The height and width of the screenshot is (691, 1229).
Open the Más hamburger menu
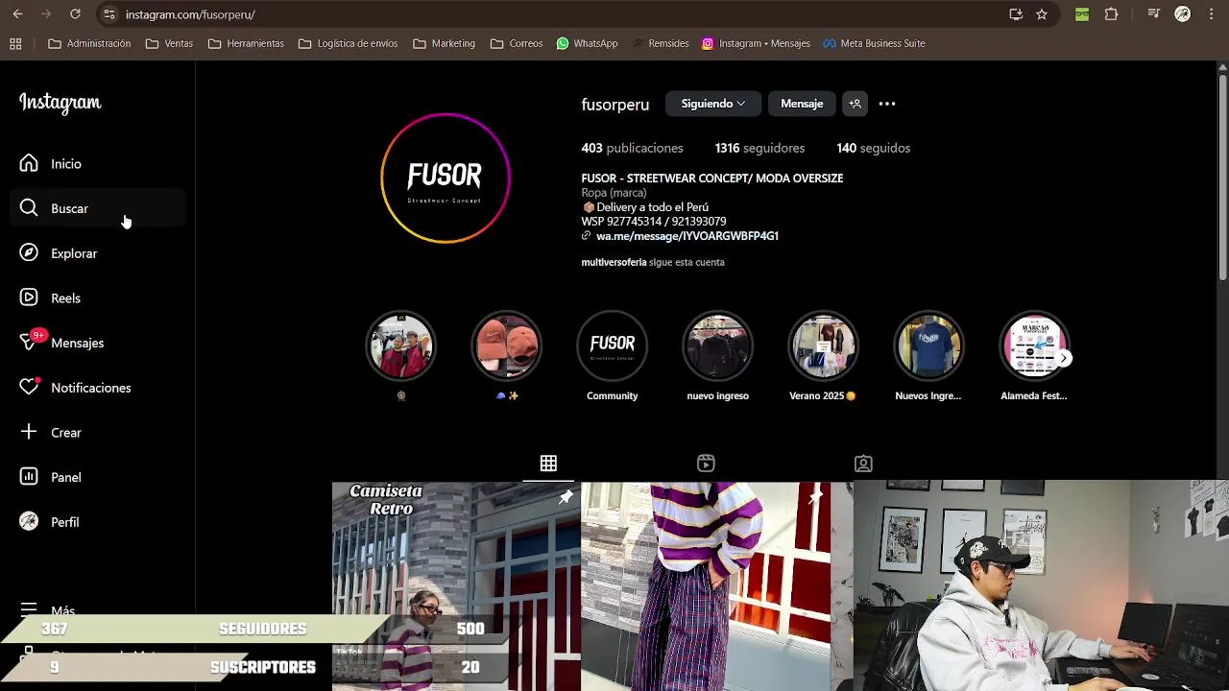tap(46, 610)
